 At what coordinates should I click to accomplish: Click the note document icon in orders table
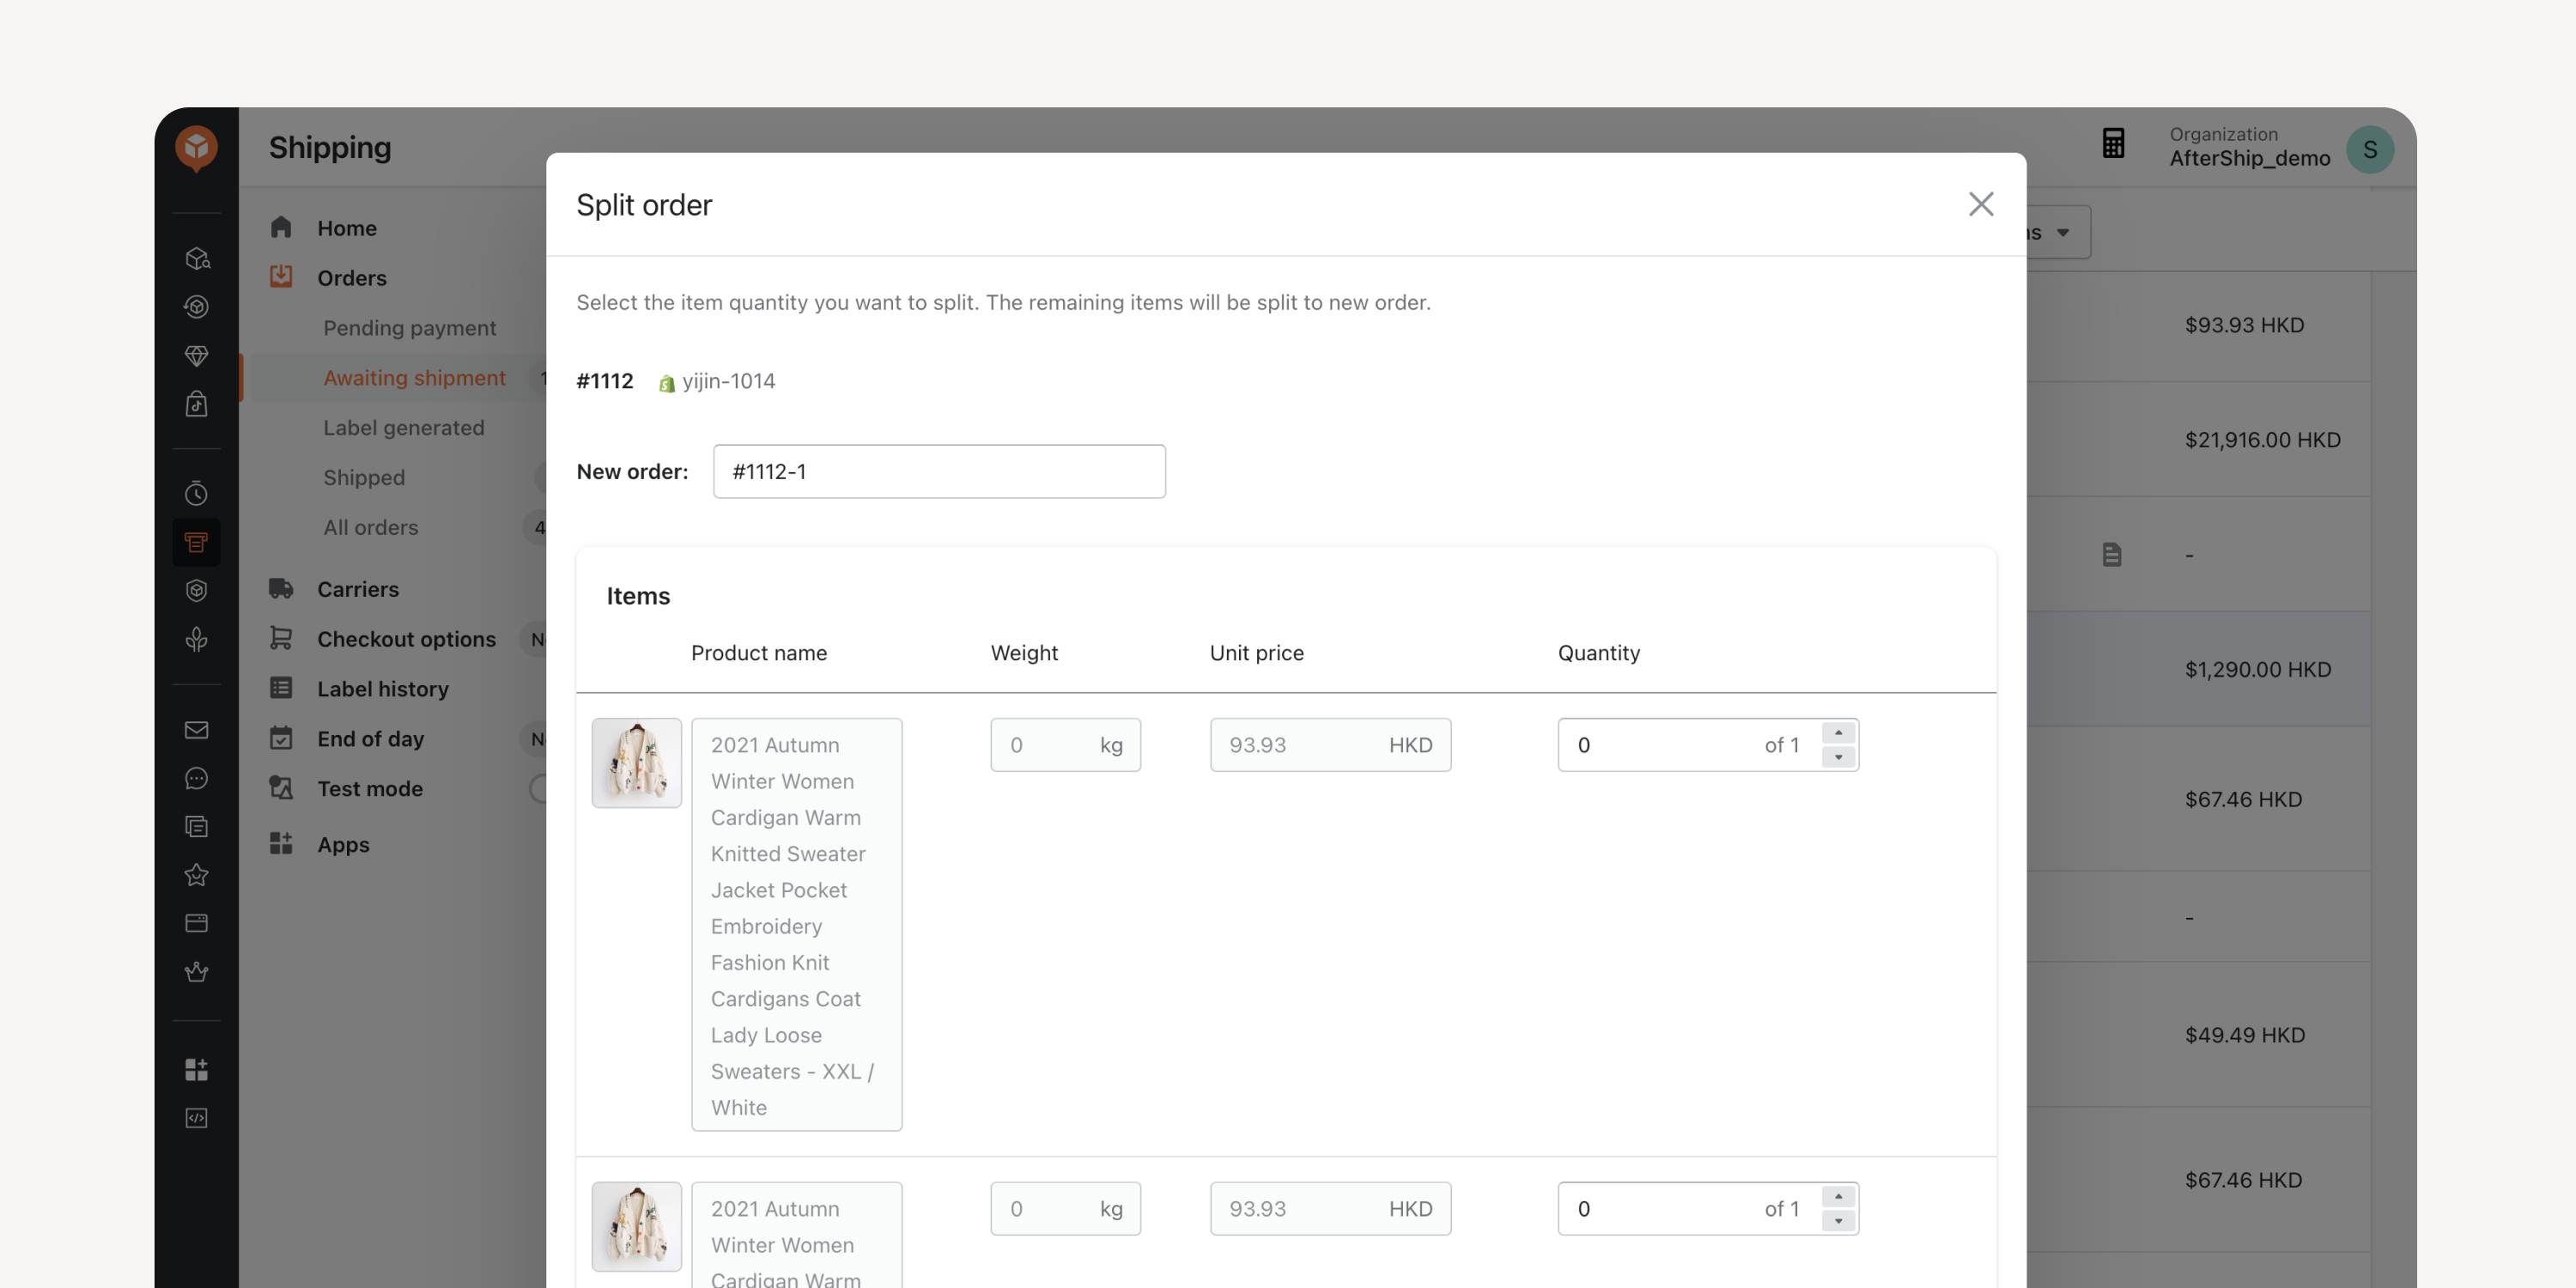[2111, 554]
